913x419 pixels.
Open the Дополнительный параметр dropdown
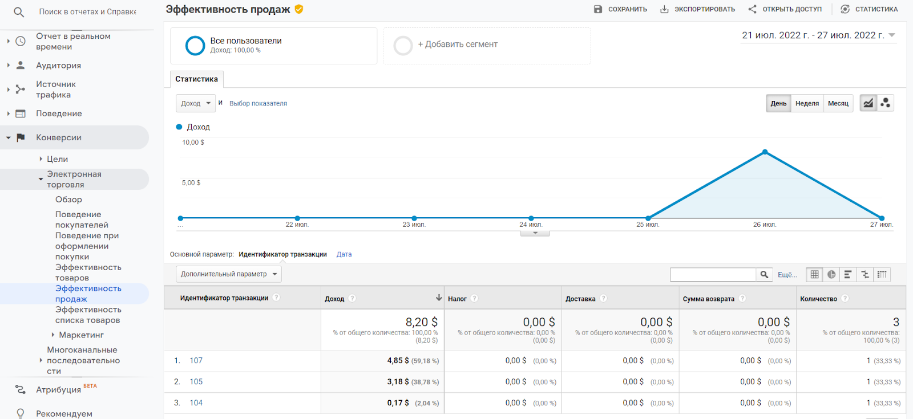click(228, 274)
